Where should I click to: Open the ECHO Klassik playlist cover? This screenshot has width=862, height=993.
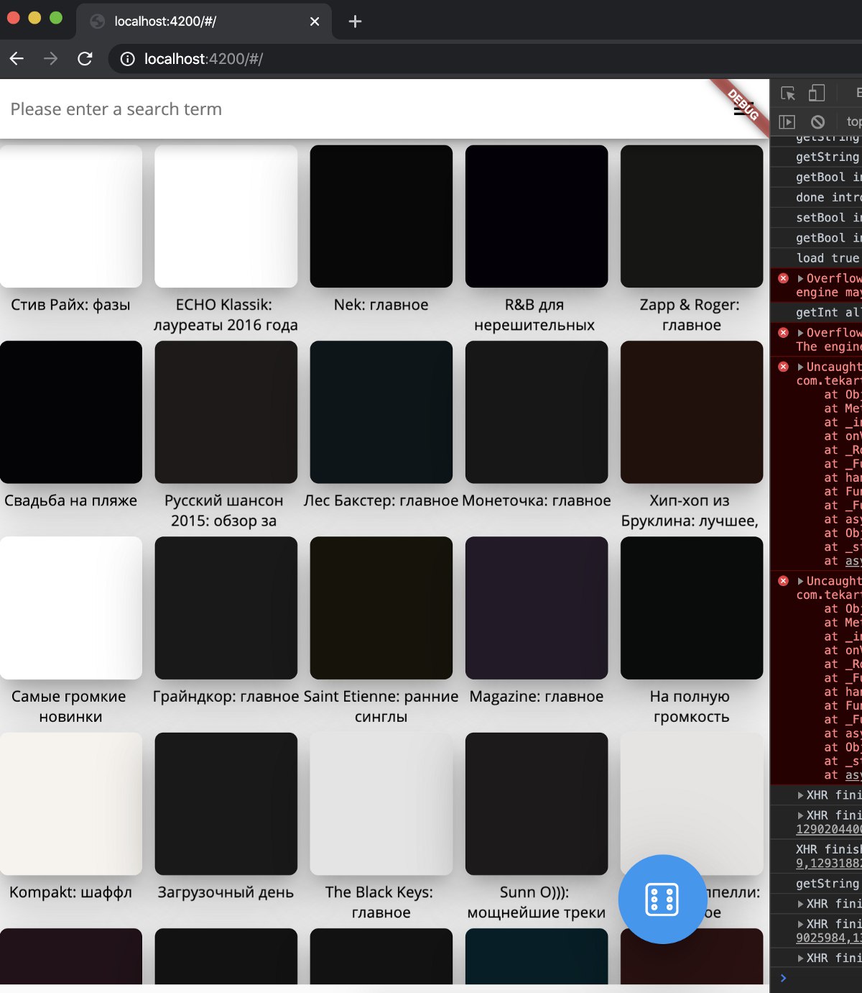pyautogui.click(x=226, y=216)
